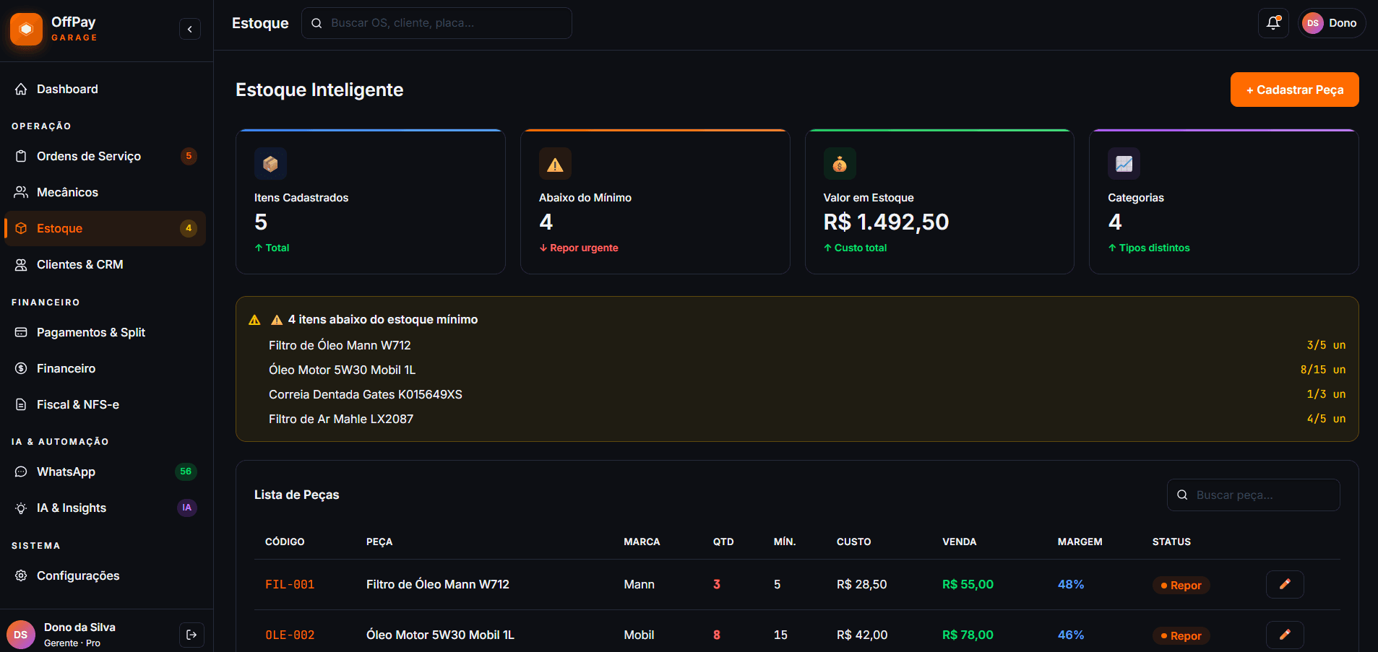Click the chart icon on Categorias card
Image resolution: width=1378 pixels, height=652 pixels.
pyautogui.click(x=1124, y=164)
